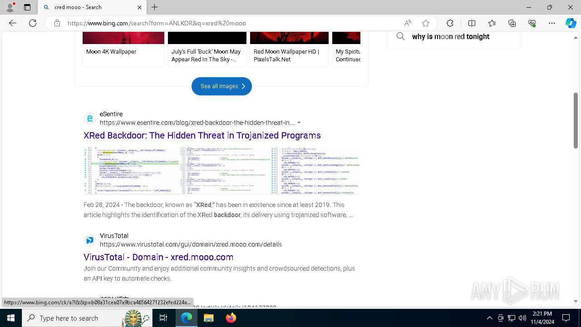Click the address bar URL
Image resolution: width=581 pixels, height=327 pixels.
pos(157,23)
